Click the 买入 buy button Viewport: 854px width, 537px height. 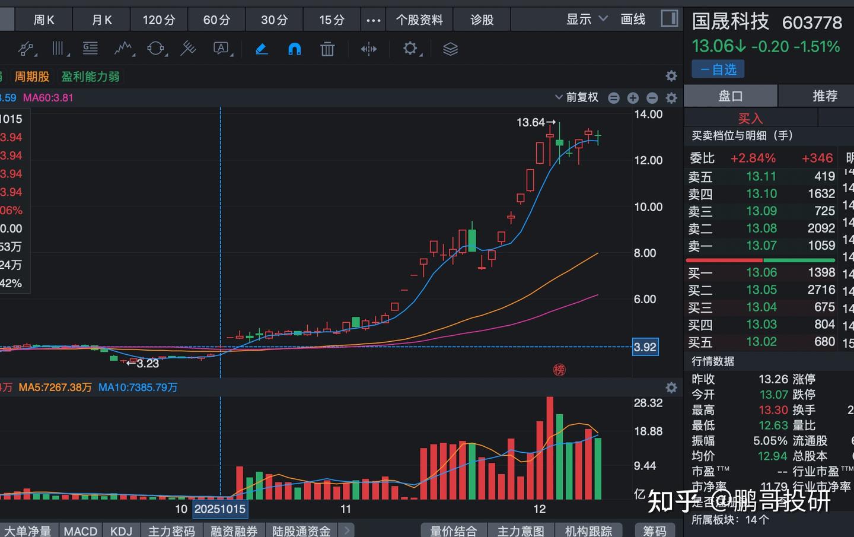(x=751, y=118)
